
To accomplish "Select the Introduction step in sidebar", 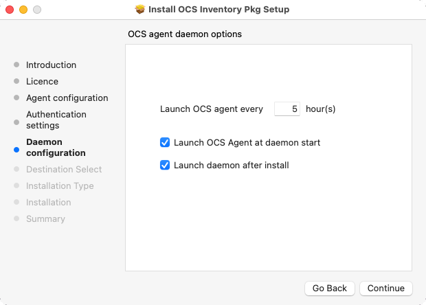I will [51, 65].
